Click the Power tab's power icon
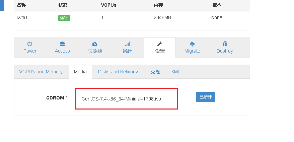The width and height of the screenshot is (294, 142). [30, 44]
